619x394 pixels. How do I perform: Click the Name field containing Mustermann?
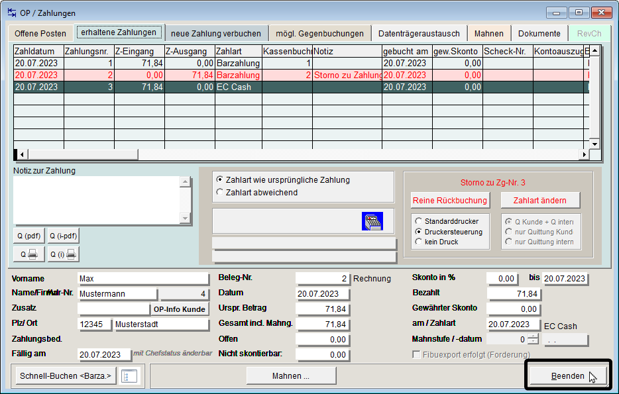(117, 293)
